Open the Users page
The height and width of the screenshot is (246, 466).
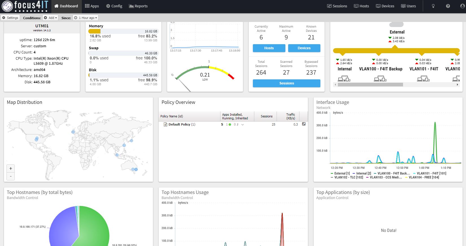pos(408,6)
